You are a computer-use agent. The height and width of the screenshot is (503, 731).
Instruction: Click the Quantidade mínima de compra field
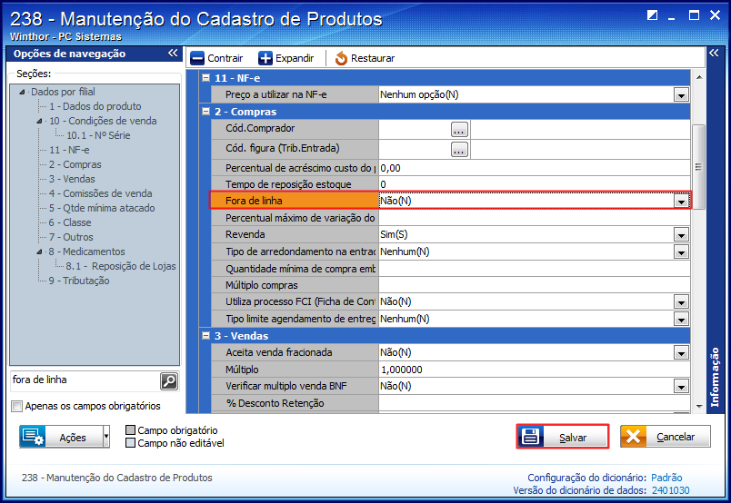tap(535, 269)
